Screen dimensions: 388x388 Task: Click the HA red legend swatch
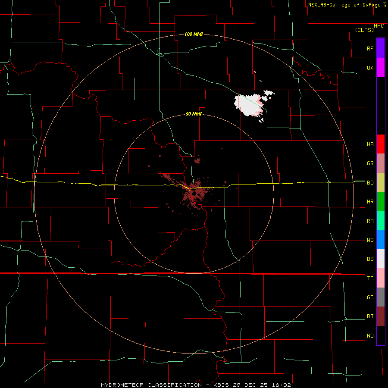pos(381,144)
